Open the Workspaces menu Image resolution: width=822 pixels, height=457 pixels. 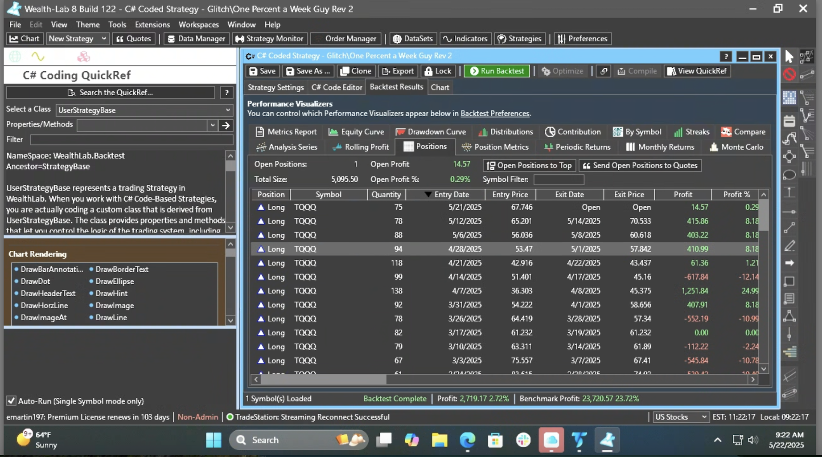[198, 24]
